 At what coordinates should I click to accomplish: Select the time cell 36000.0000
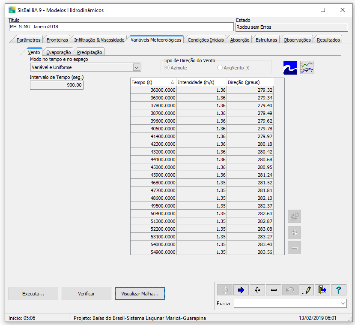coord(153,90)
